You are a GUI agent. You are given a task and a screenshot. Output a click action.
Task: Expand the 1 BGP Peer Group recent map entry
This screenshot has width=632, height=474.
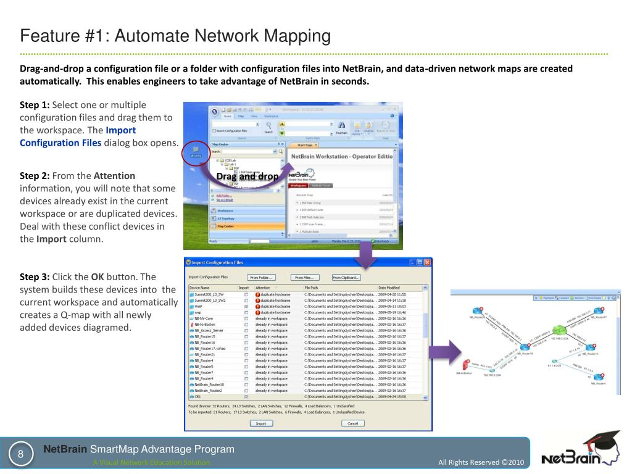point(297,202)
